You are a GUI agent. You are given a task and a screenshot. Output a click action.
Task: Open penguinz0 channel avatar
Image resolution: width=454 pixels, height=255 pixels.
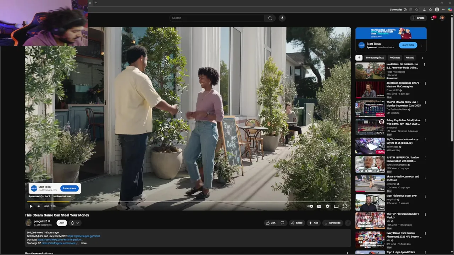coord(28,223)
